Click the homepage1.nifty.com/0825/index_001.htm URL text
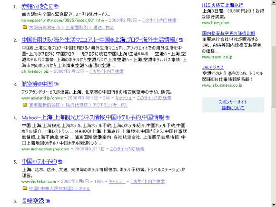276x207 pixels. click(x=63, y=20)
